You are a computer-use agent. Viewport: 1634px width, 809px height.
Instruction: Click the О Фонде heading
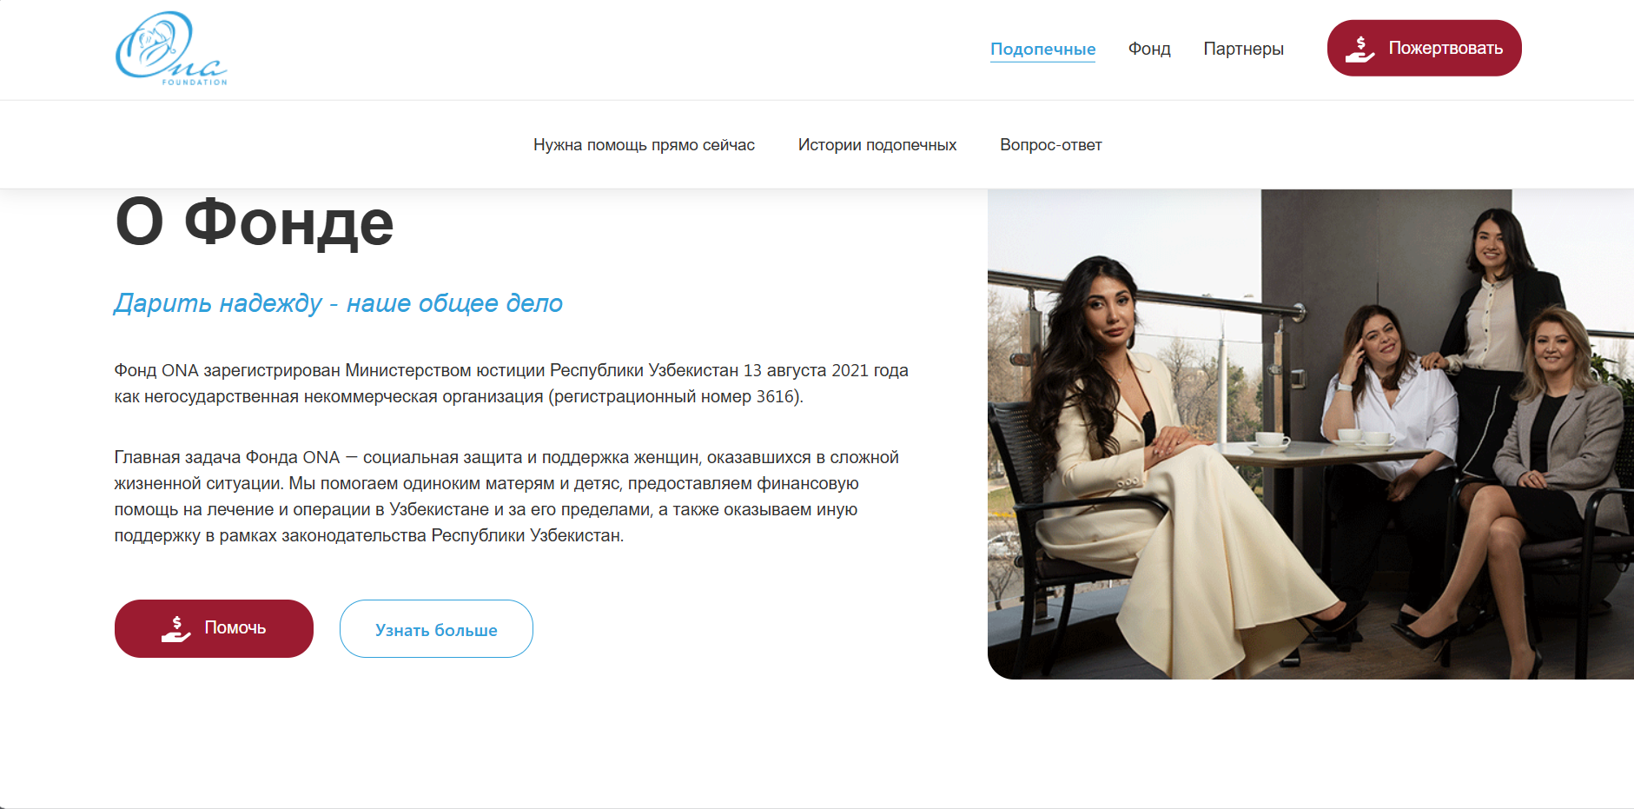tap(254, 222)
